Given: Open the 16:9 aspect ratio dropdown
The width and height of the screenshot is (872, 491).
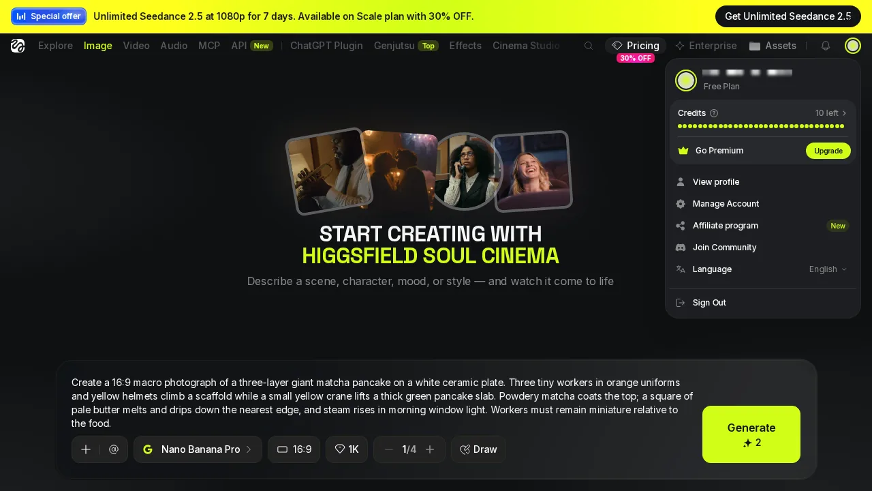Looking at the screenshot, I should [x=294, y=449].
